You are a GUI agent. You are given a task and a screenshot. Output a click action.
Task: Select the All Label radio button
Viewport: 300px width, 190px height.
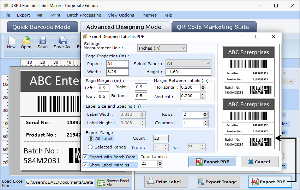click(x=91, y=139)
